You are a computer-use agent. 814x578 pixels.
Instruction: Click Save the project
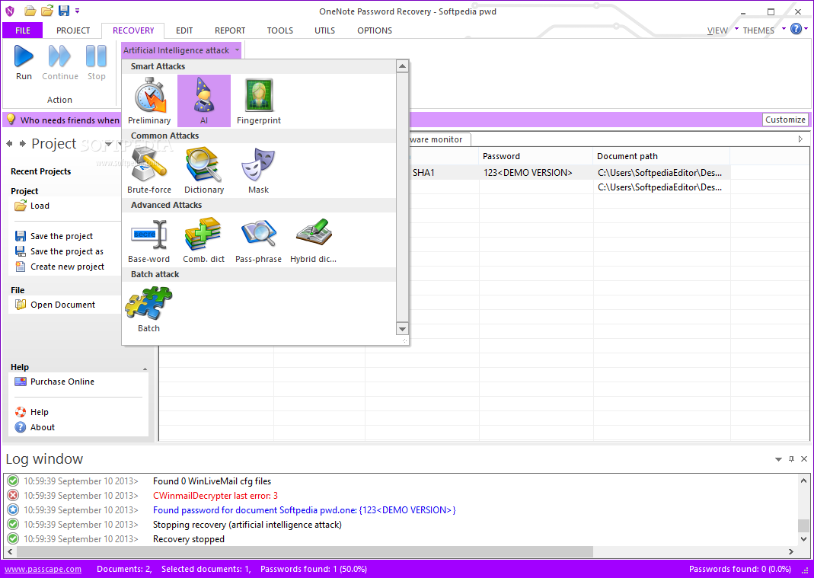(x=54, y=236)
